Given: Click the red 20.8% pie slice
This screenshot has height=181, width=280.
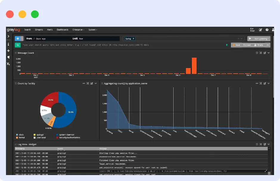Looking at the screenshot, I should tap(51, 100).
